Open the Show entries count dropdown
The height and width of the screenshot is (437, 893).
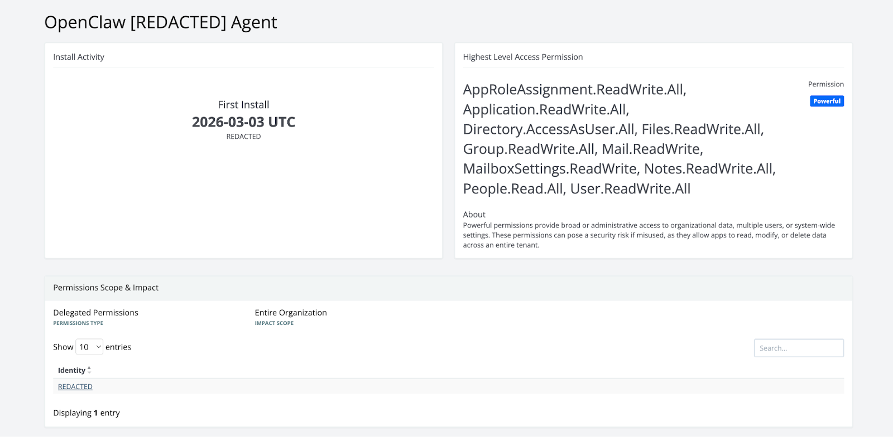pyautogui.click(x=89, y=347)
